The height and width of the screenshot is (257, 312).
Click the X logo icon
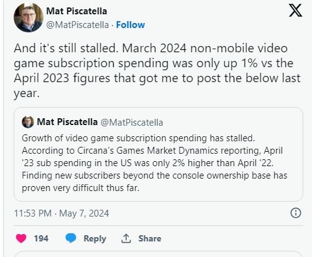(x=296, y=11)
